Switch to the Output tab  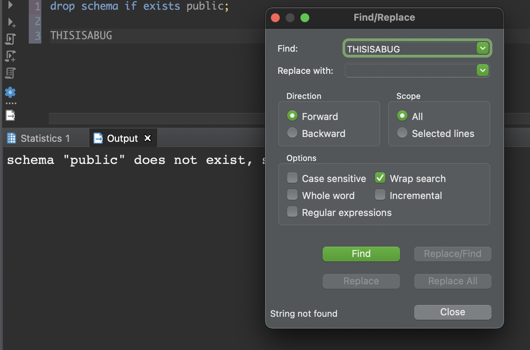click(x=123, y=138)
